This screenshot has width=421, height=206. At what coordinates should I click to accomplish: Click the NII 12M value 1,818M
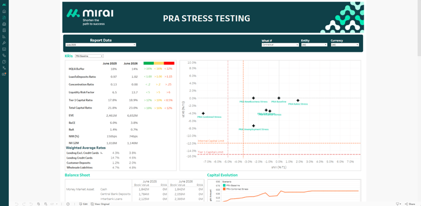pyautogui.click(x=112, y=143)
